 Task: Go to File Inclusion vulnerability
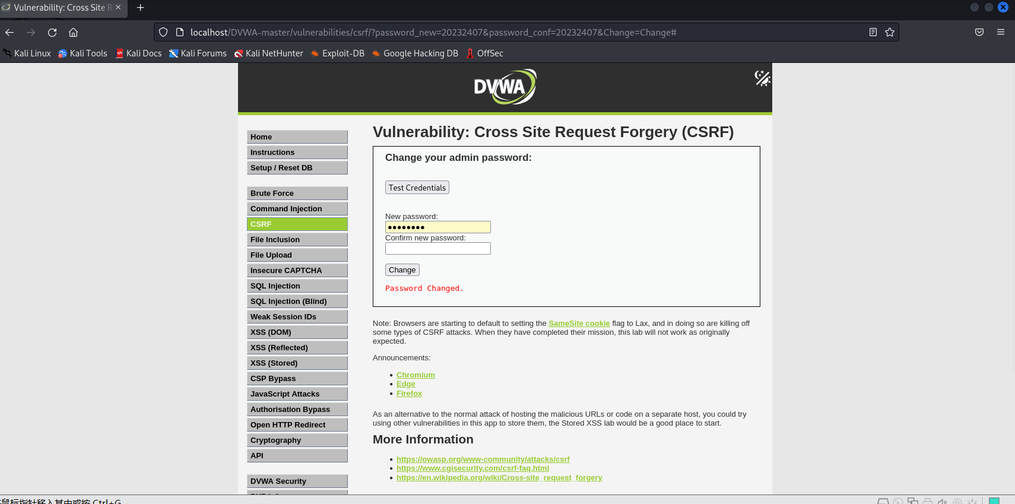click(x=297, y=239)
